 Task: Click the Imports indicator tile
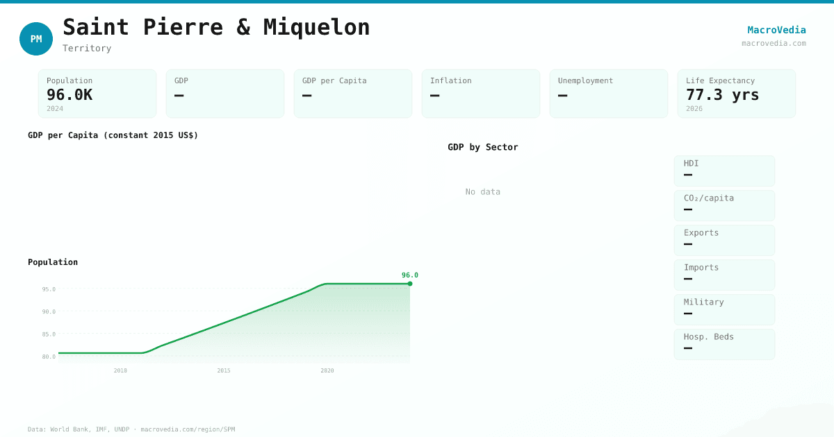click(x=724, y=275)
